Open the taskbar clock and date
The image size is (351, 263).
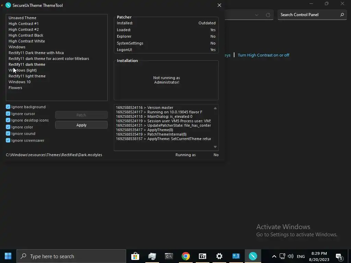click(x=319, y=256)
